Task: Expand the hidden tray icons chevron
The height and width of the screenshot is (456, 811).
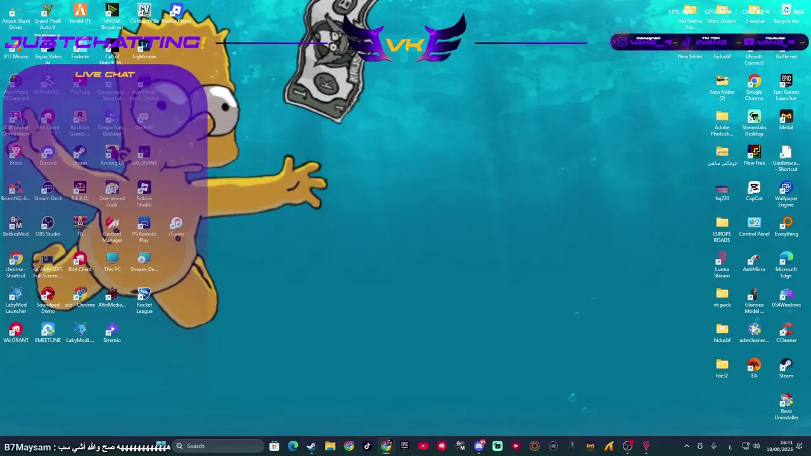Action: 686,446
